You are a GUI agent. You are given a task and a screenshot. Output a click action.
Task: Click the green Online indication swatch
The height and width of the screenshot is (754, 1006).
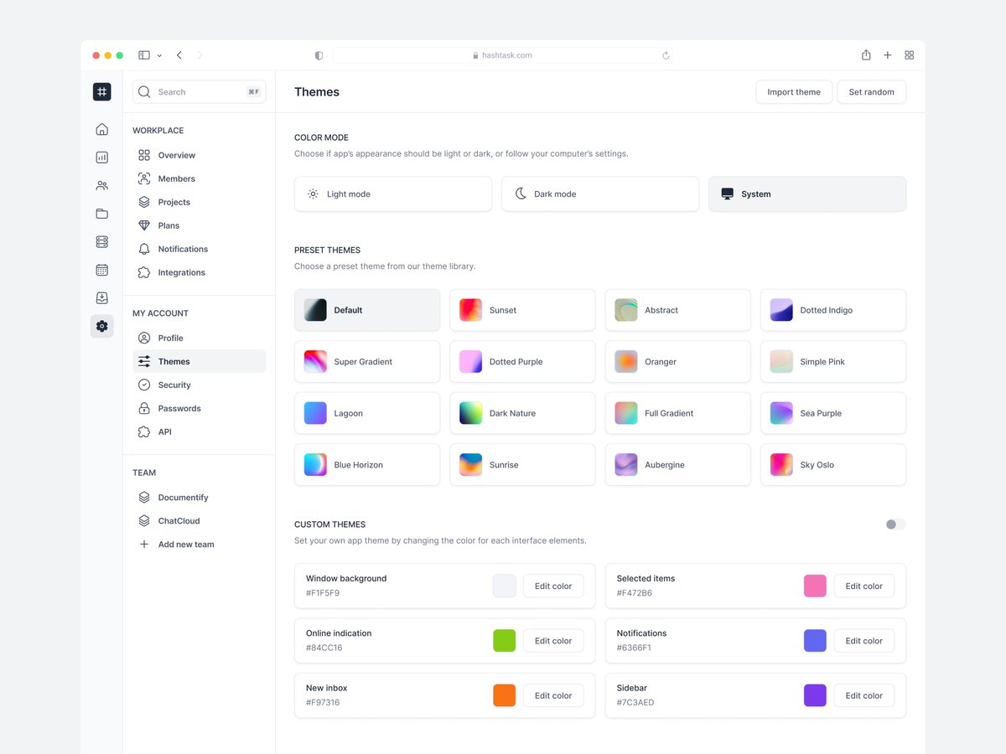(504, 641)
